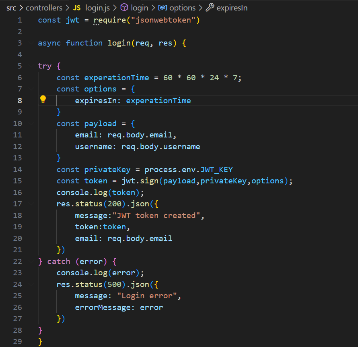
Task: Select the 'login.js' file breadcrumb
Action: (97, 8)
